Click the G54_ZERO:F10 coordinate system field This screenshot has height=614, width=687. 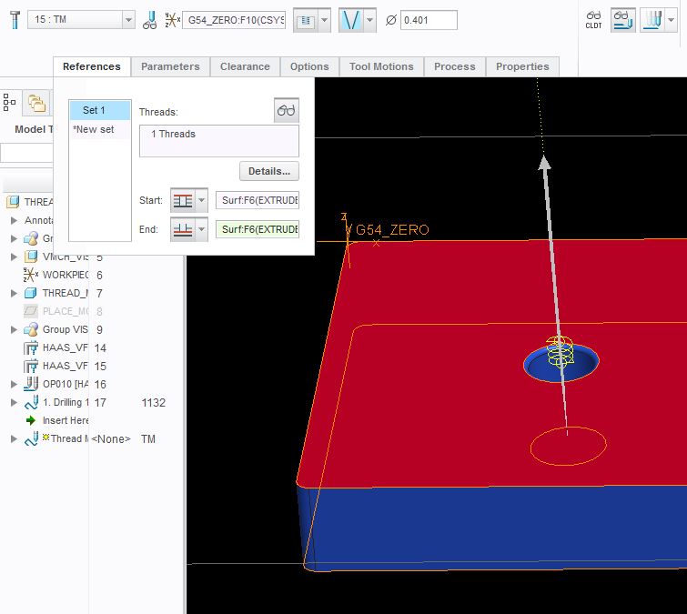(x=235, y=20)
